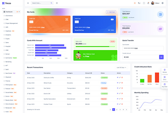
Task: Click the Card Number input field
Action: pyautogui.click(x=143, y=48)
